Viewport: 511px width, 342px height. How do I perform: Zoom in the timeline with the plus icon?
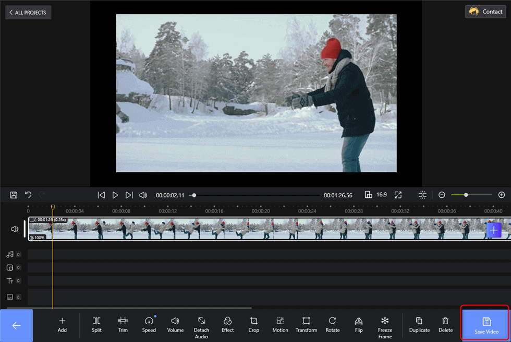(x=502, y=195)
